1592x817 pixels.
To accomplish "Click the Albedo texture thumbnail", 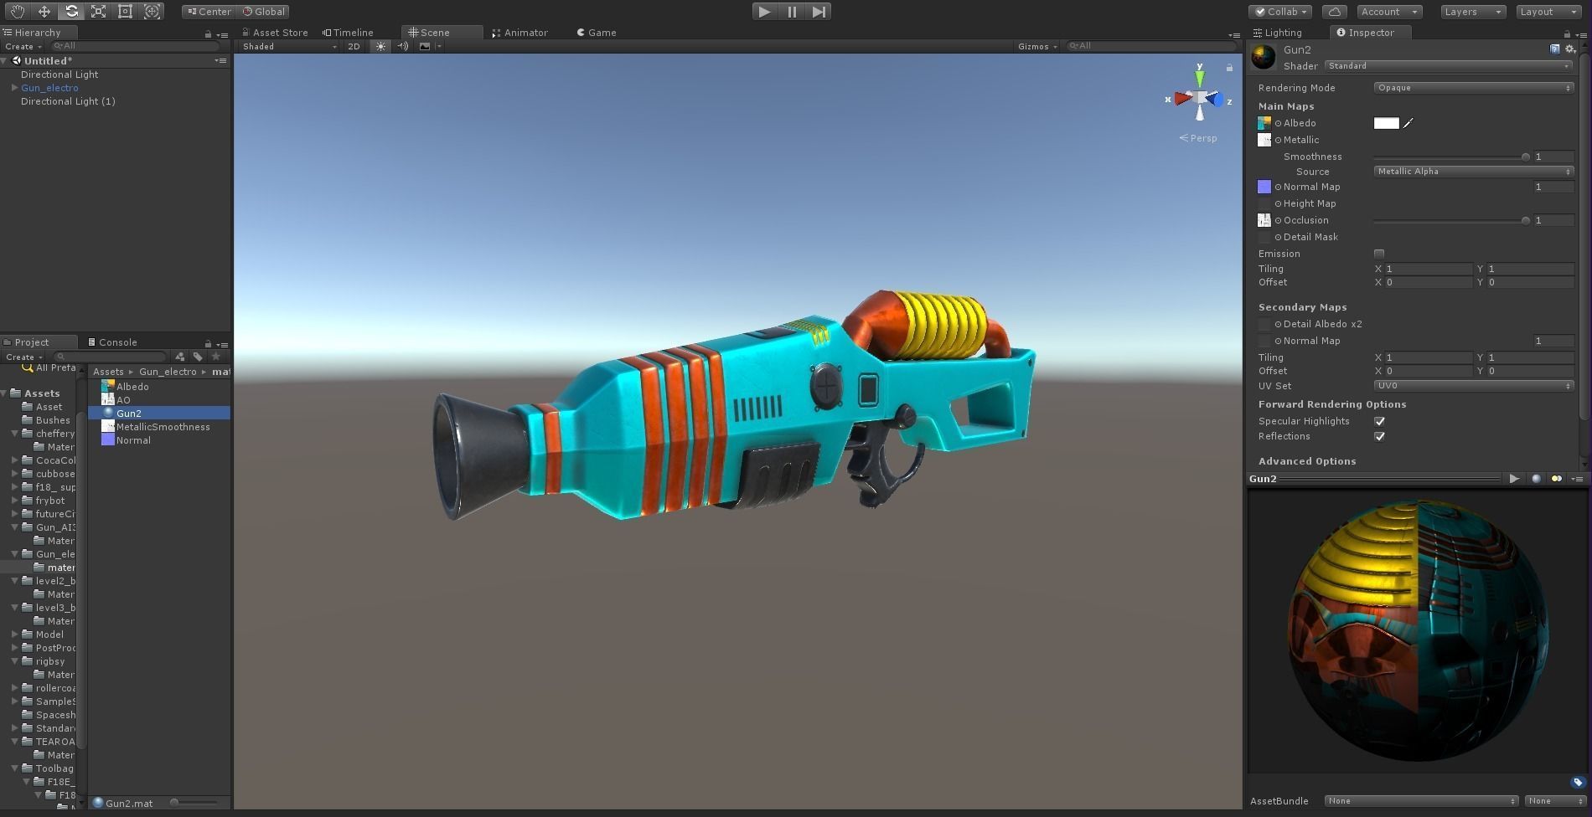I will click(1264, 123).
